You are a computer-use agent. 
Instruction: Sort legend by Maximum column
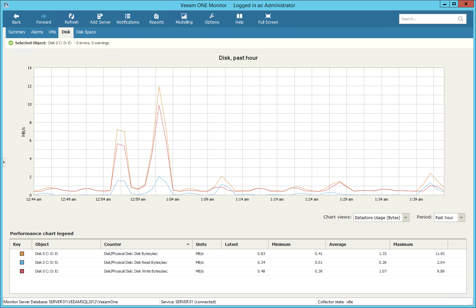(419, 244)
